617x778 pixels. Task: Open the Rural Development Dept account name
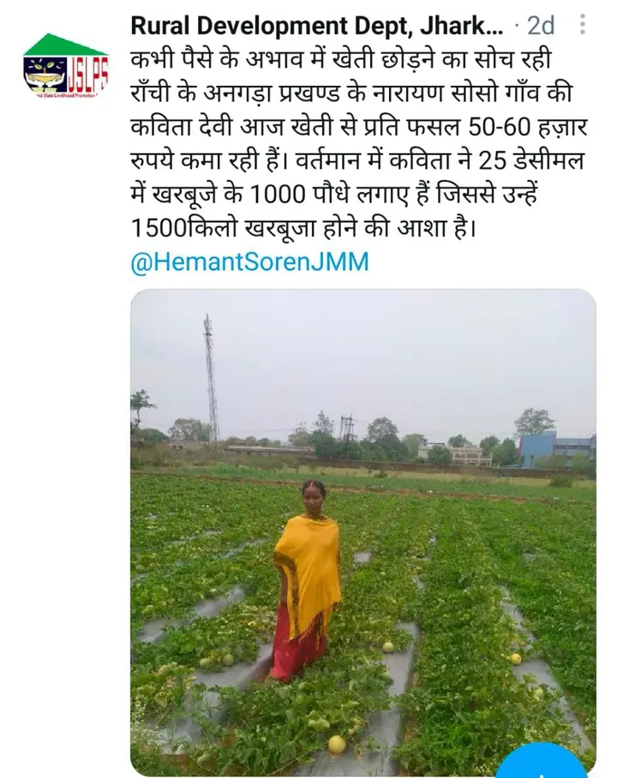[317, 26]
